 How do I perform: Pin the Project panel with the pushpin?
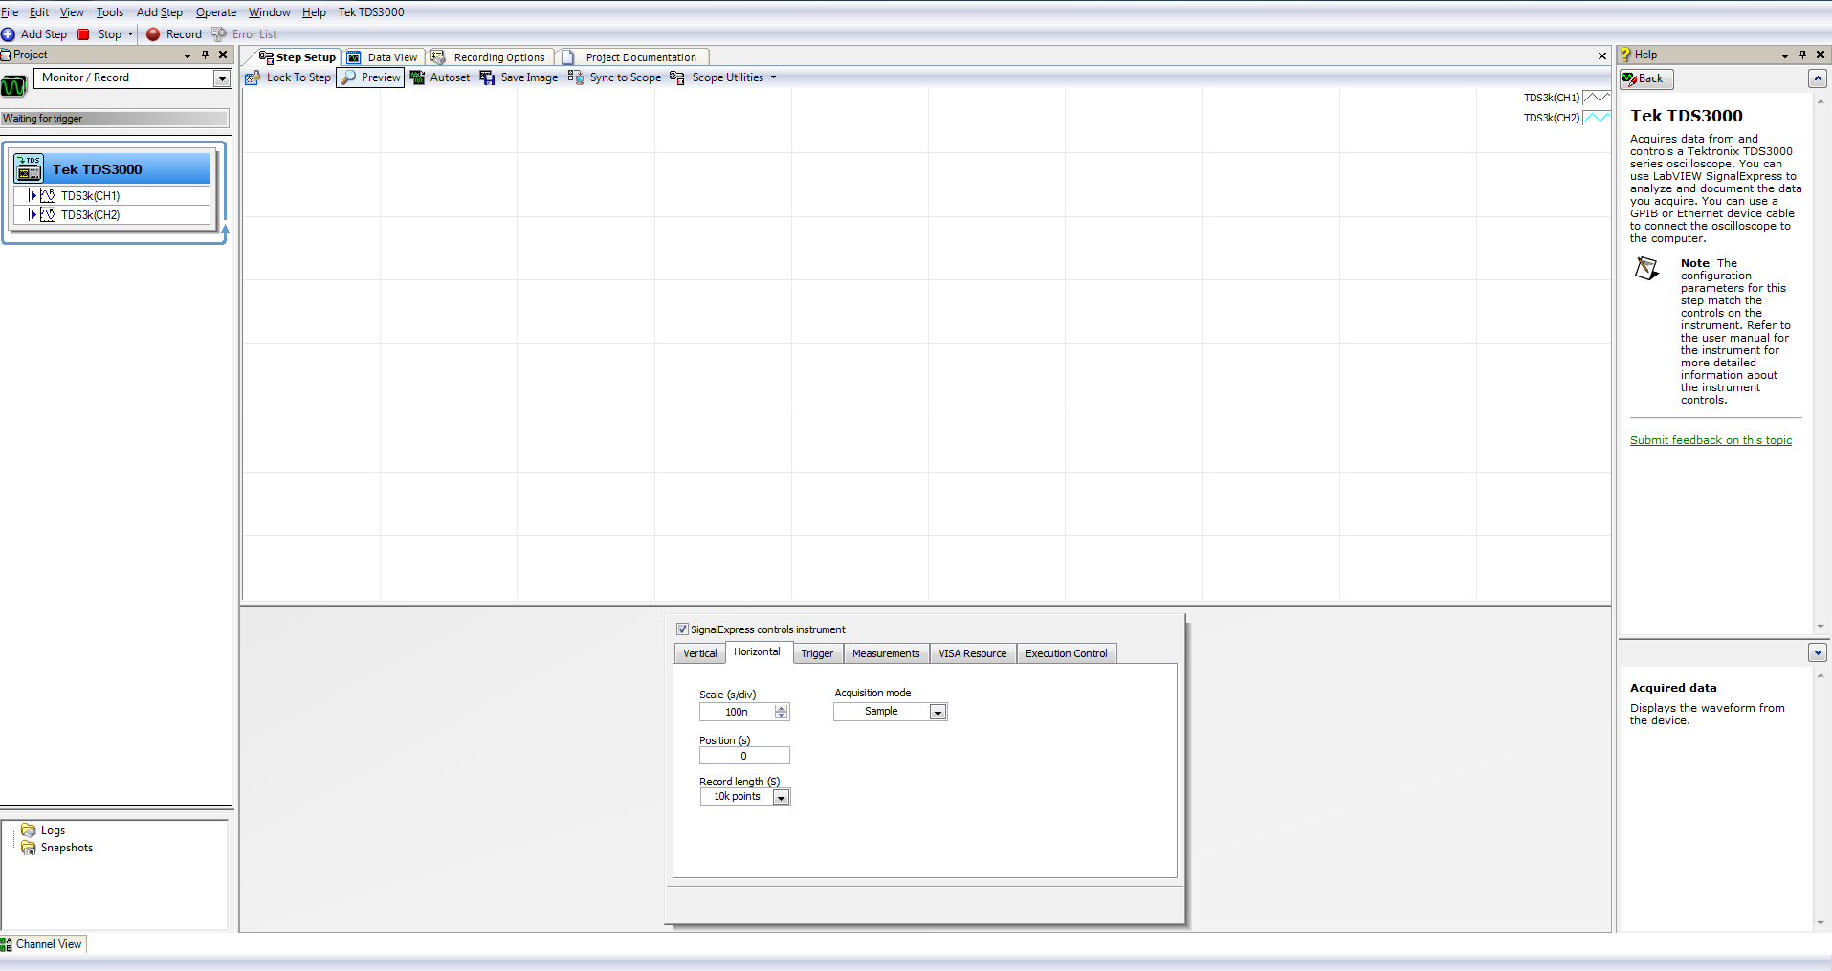point(205,55)
